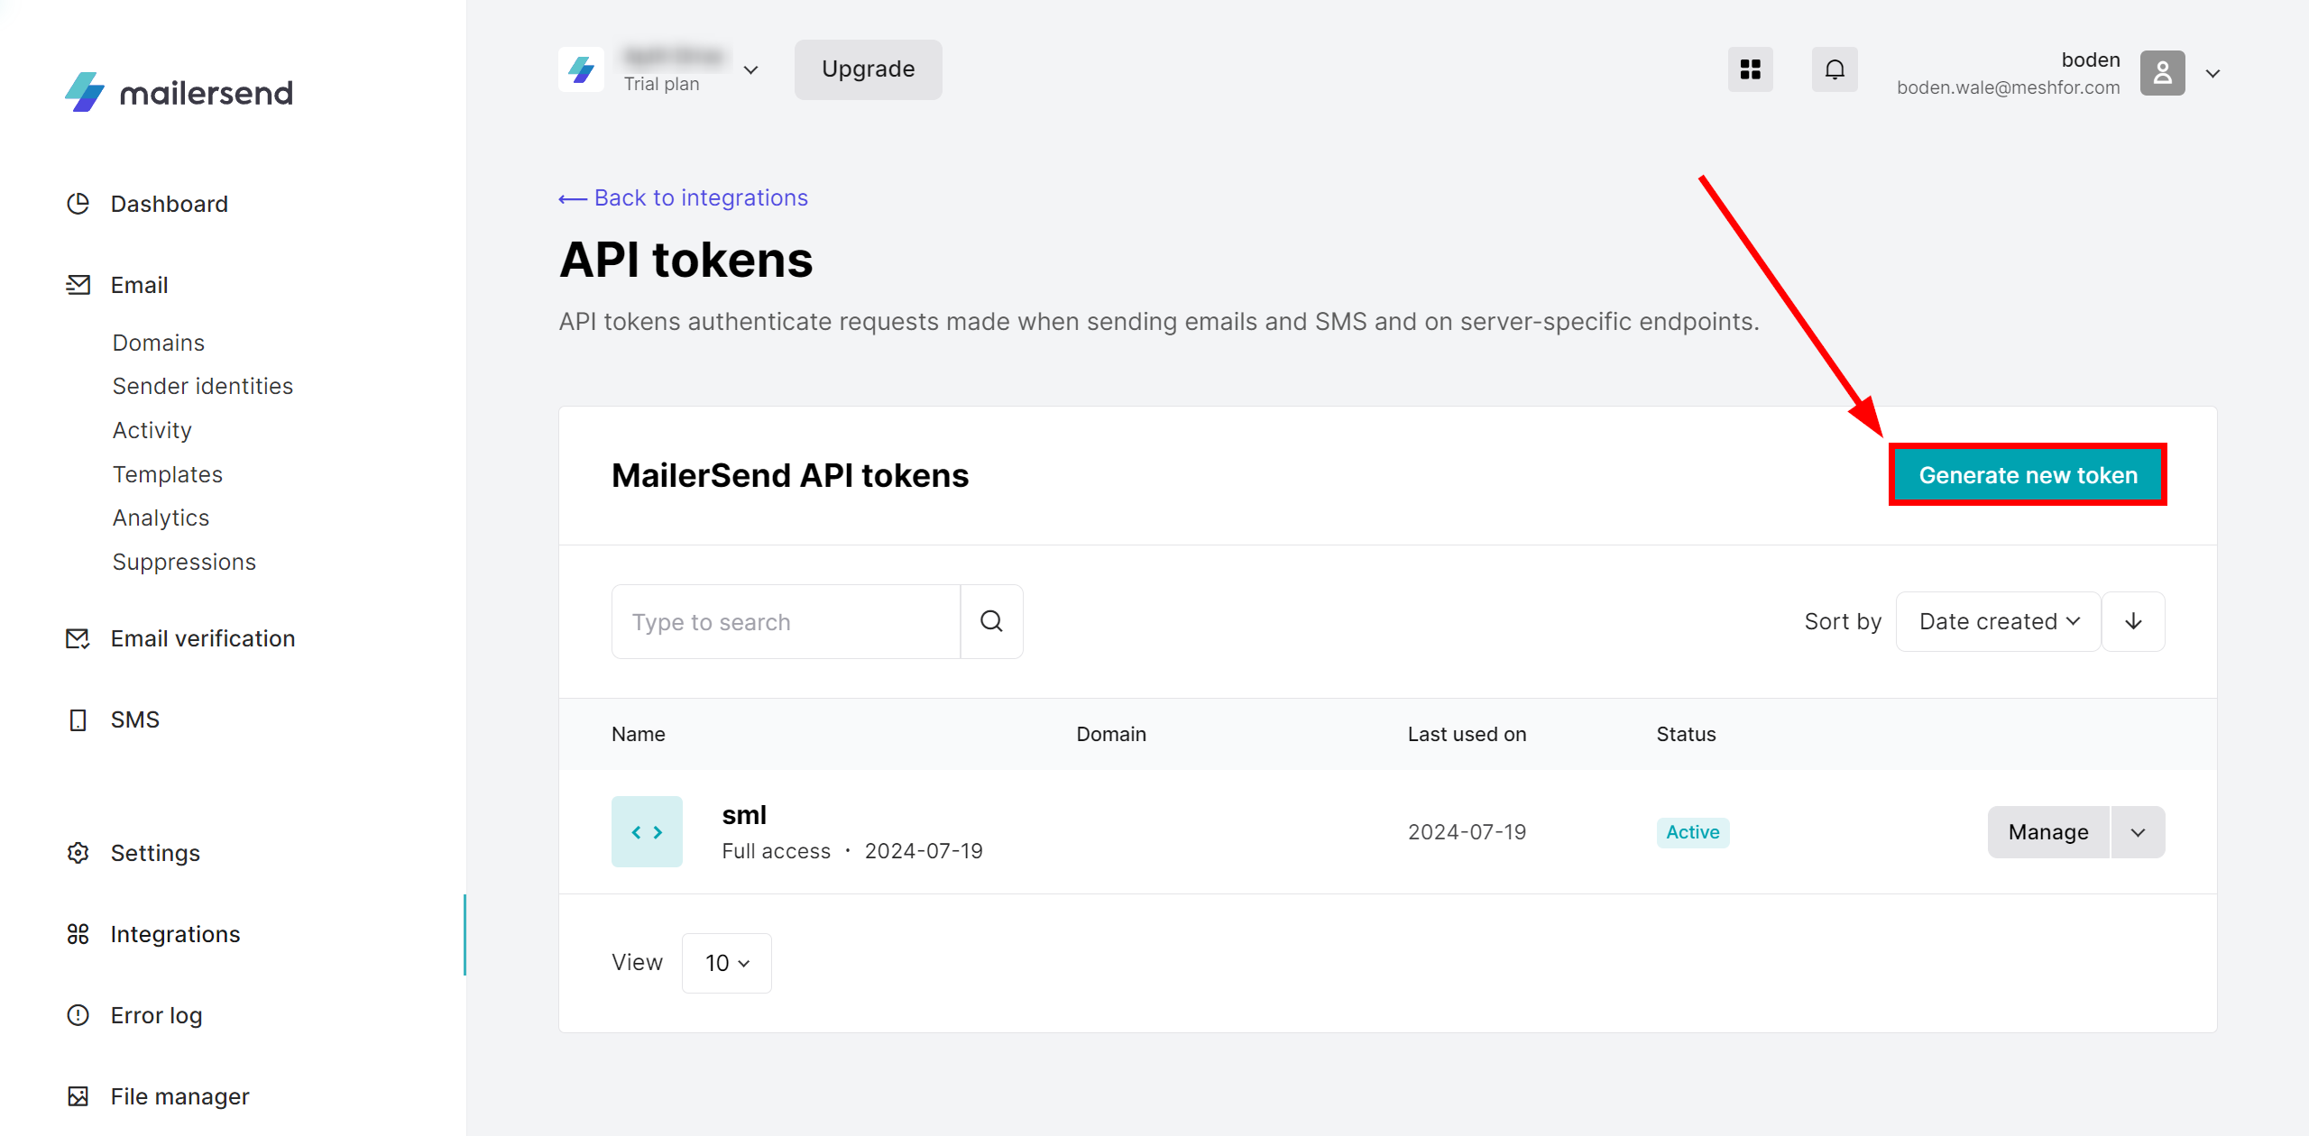This screenshot has height=1136, width=2309.
Task: Click the sml token code icon
Action: click(x=647, y=831)
